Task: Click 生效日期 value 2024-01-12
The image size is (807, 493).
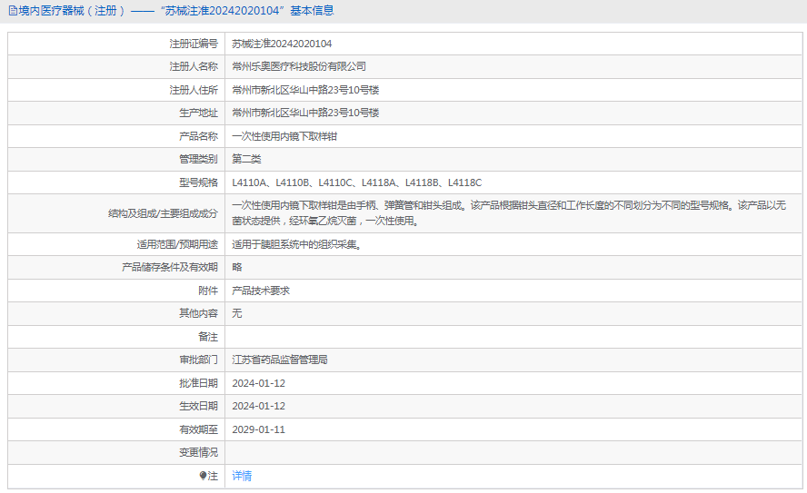Action: coord(258,406)
